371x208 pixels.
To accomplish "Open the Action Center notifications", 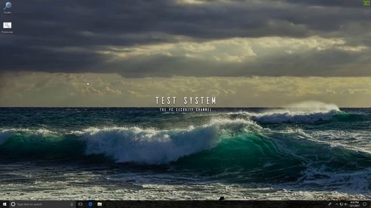I will (365, 204).
